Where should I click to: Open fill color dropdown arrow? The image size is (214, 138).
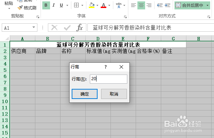97,6
